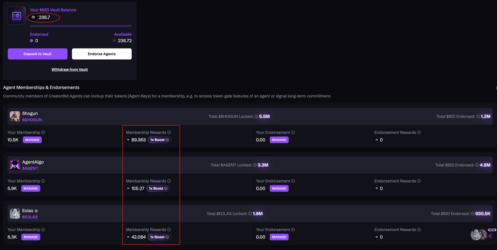This screenshot has height=250, width=497.
Task: Click the Available 236.72 balance value
Action: coord(125,41)
